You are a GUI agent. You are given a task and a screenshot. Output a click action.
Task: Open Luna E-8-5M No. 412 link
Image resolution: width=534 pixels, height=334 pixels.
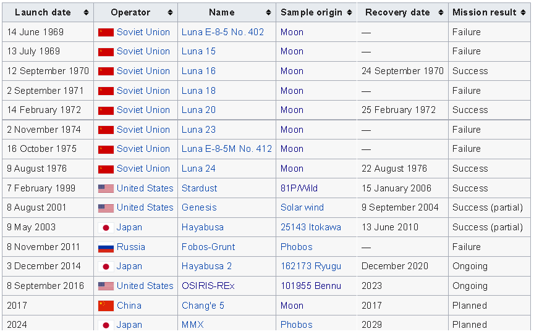(x=227, y=149)
